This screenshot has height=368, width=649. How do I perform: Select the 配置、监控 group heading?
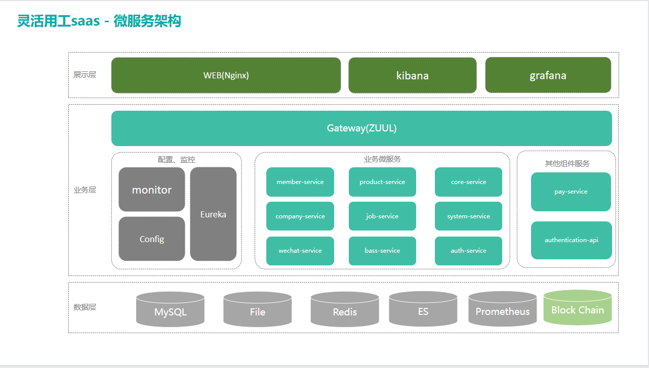(x=176, y=160)
